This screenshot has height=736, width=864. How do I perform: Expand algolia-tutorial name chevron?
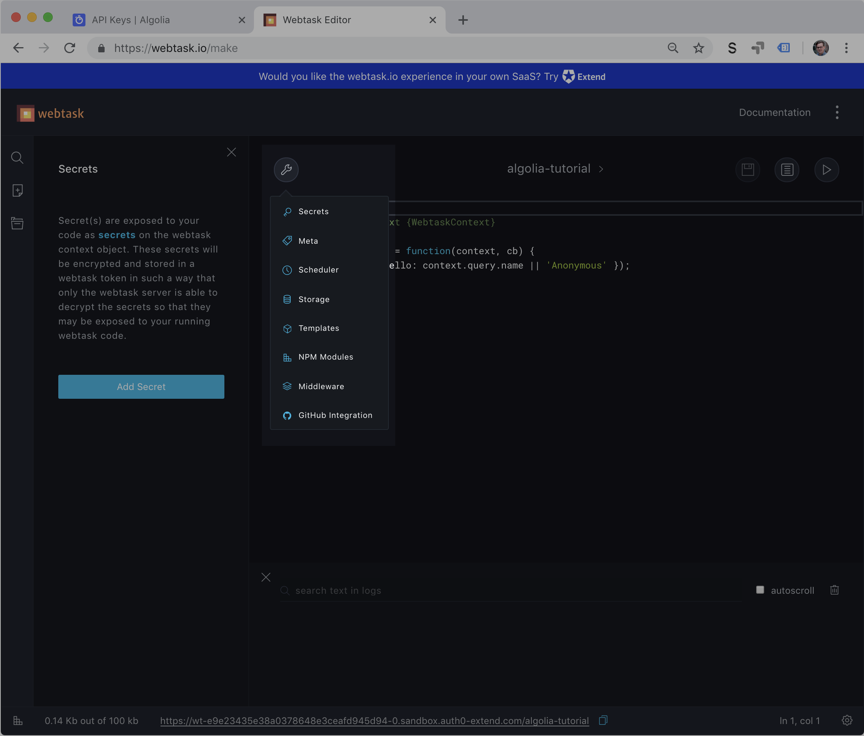(x=601, y=169)
